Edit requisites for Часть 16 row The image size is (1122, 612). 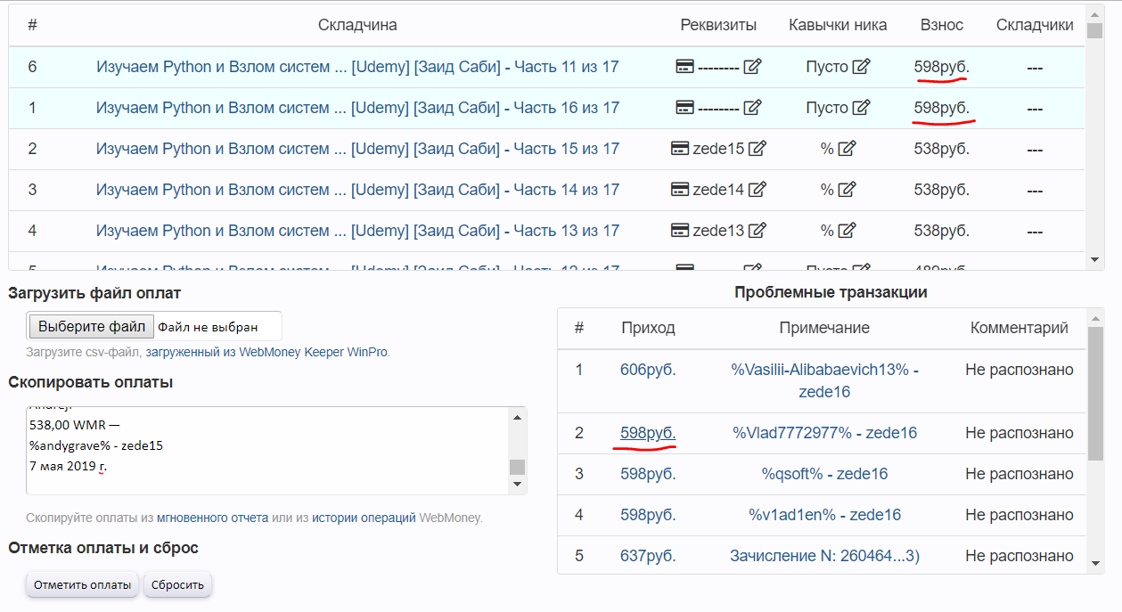753,108
